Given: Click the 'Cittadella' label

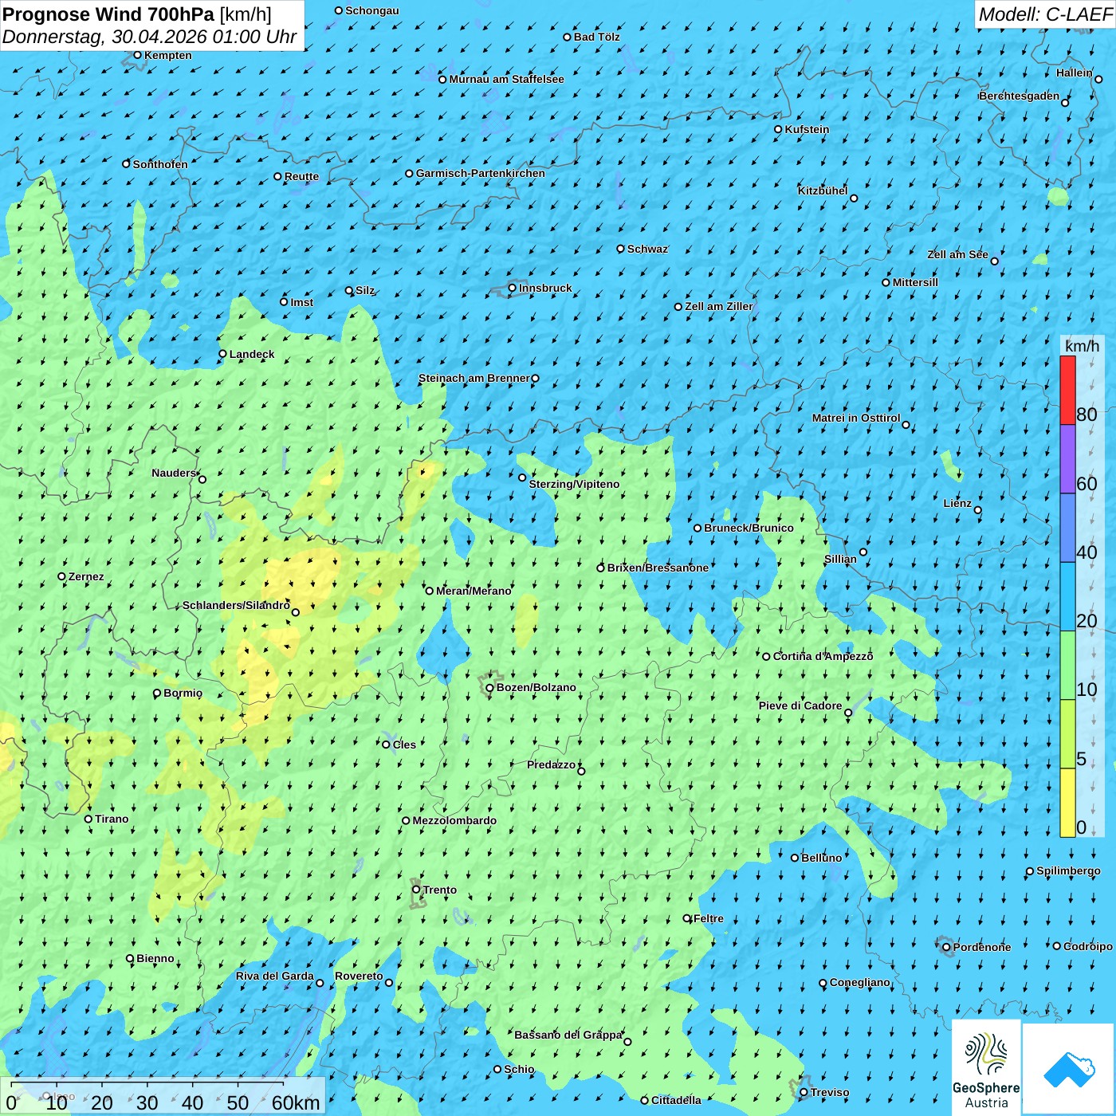Looking at the screenshot, I should (x=676, y=1100).
